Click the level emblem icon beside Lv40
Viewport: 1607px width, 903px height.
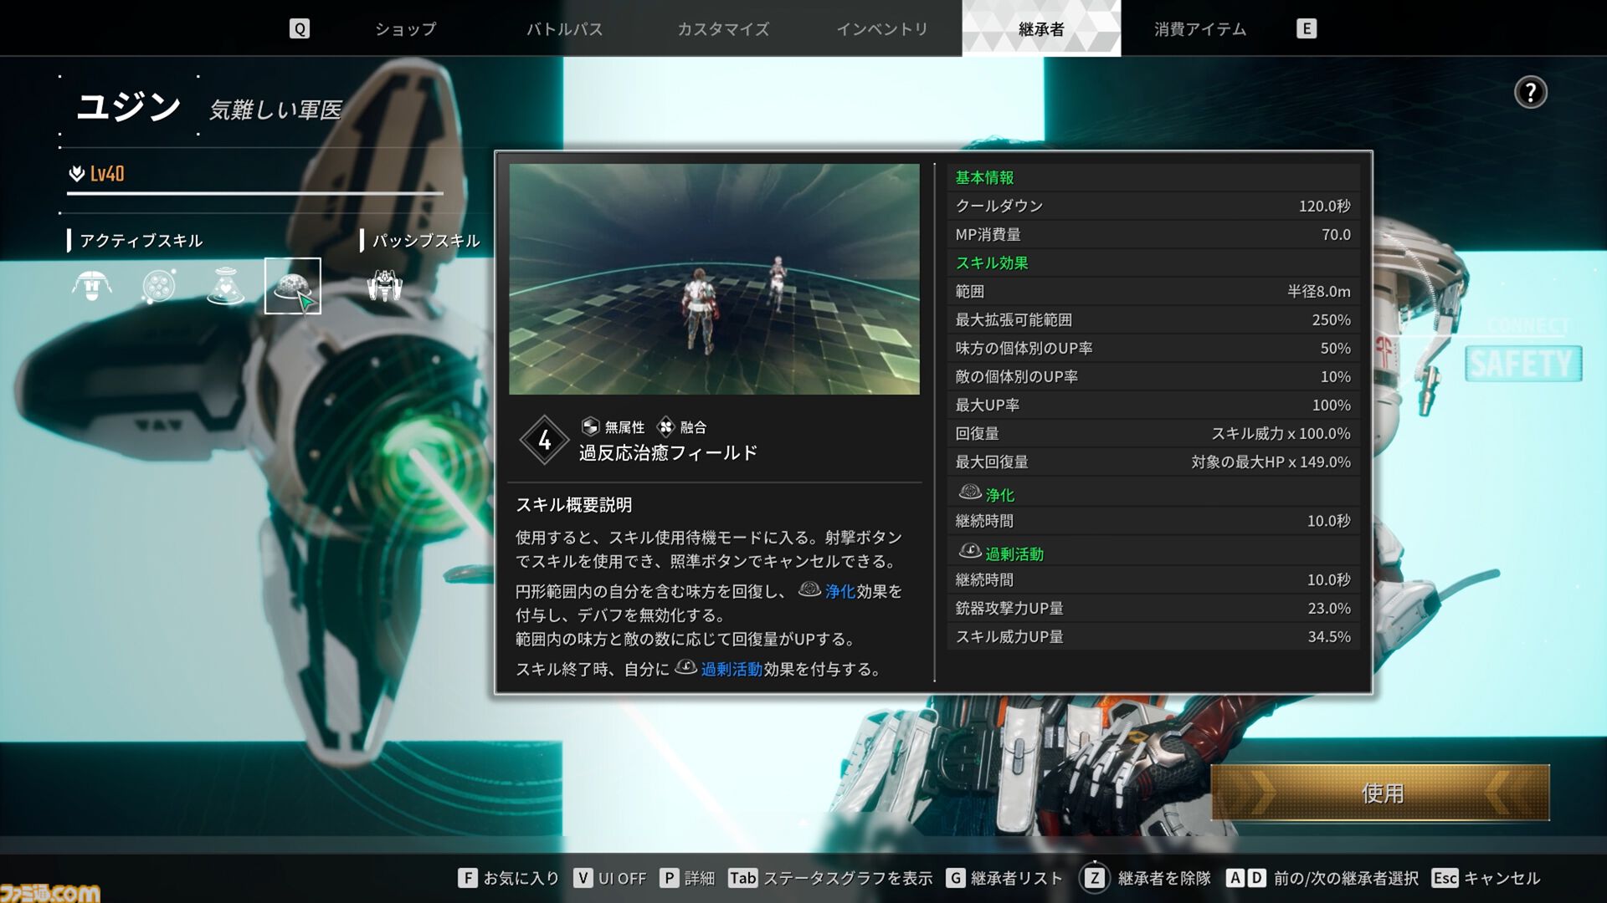(76, 173)
